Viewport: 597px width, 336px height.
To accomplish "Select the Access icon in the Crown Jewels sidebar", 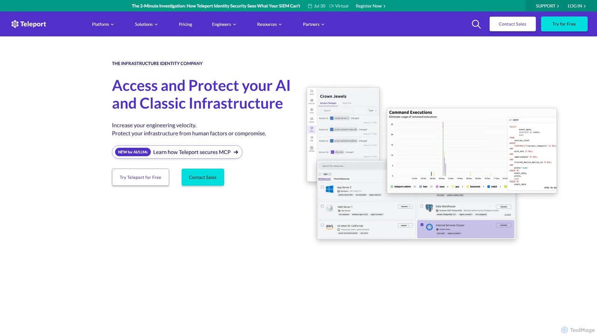I will click(x=312, y=110).
